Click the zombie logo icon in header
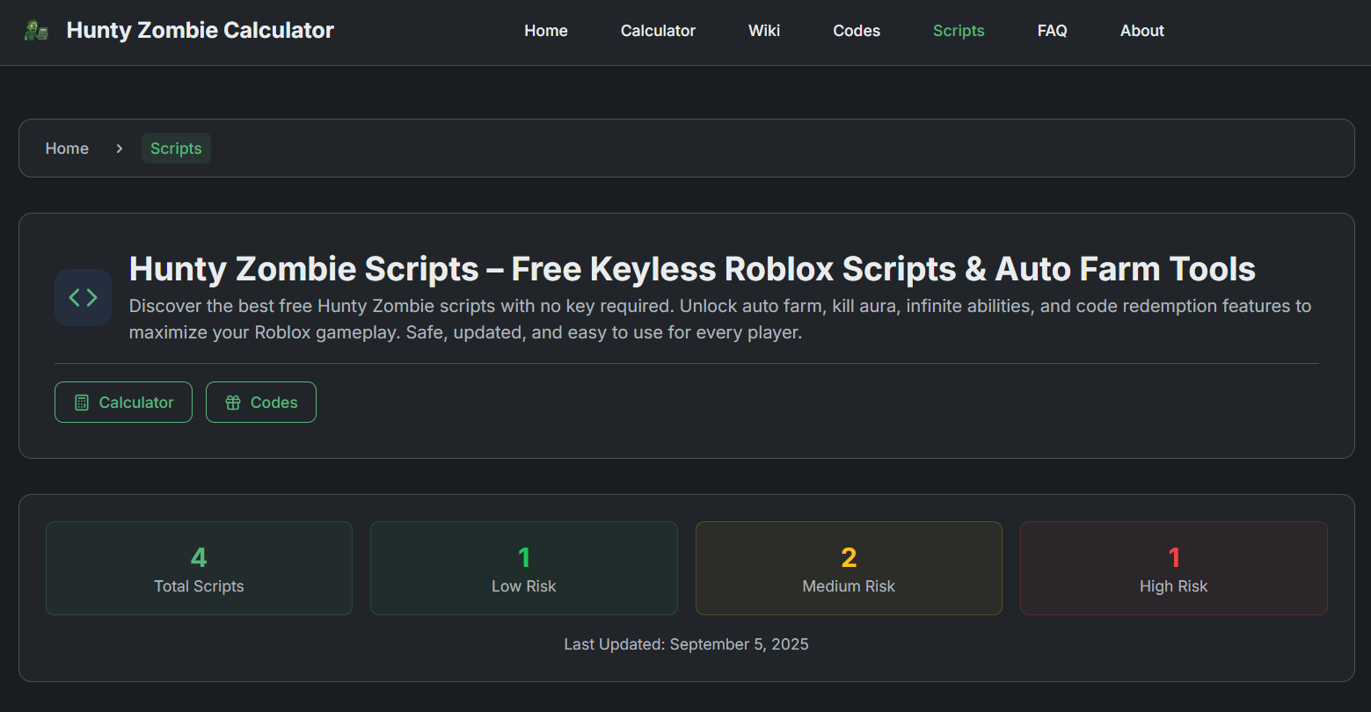The height and width of the screenshot is (712, 1371). pyautogui.click(x=36, y=31)
